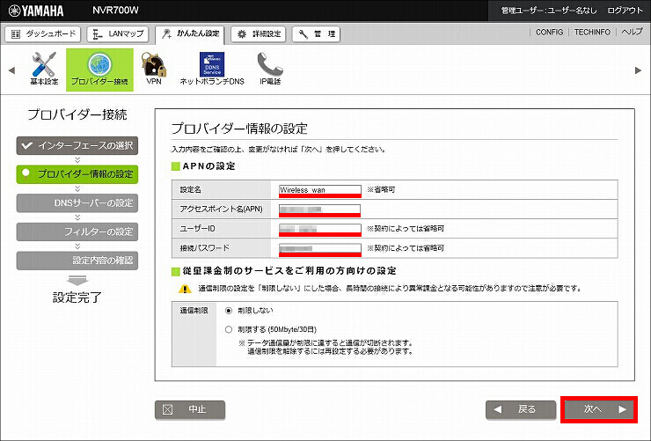Click ログアウト to log out

(625, 11)
